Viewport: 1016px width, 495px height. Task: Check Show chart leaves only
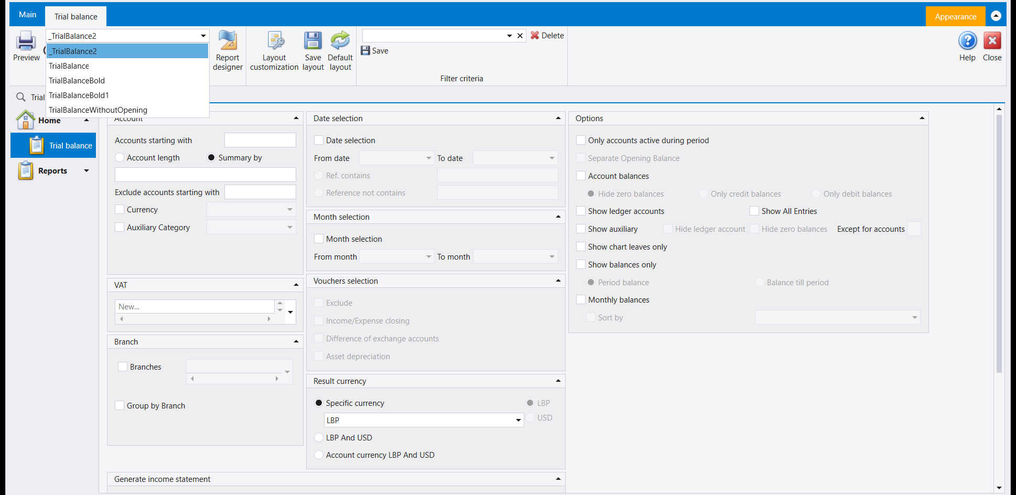(581, 246)
